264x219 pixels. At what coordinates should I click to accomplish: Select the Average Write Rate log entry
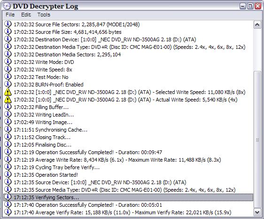128,160
